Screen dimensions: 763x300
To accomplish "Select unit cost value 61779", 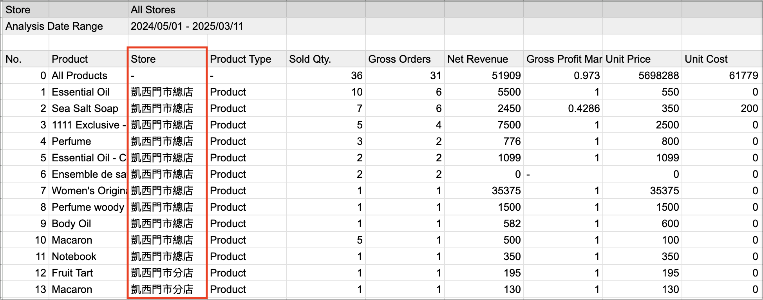I will coord(721,76).
